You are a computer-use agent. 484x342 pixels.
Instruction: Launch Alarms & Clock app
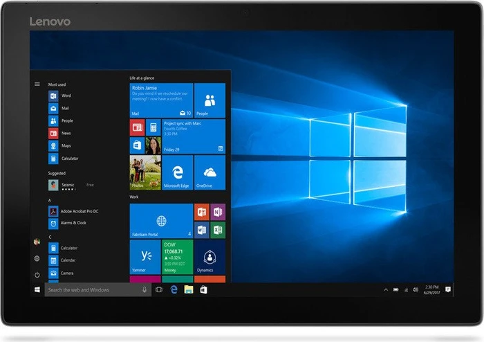click(68, 223)
